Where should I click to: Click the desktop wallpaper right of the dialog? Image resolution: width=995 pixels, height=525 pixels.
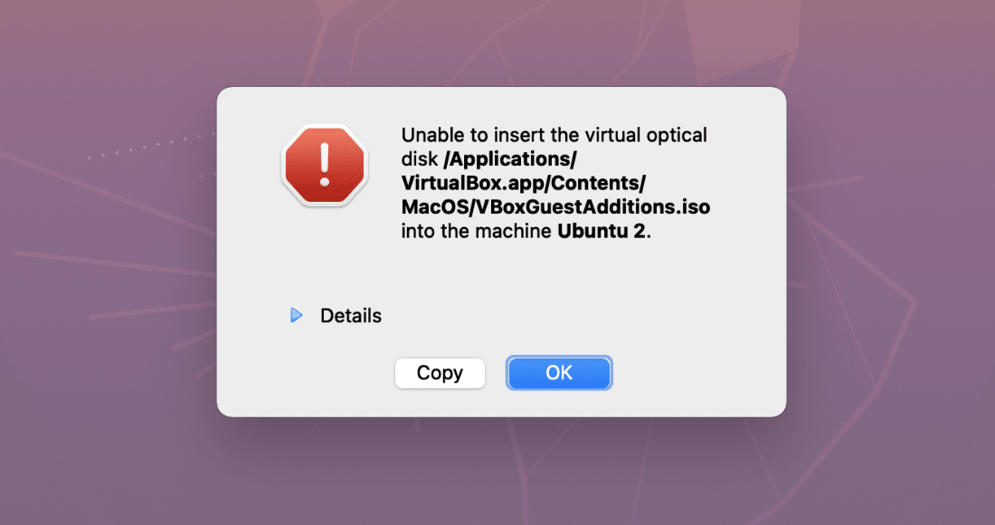click(886, 272)
